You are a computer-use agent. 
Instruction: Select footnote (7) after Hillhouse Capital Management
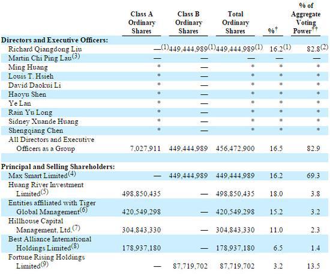(x=76, y=228)
